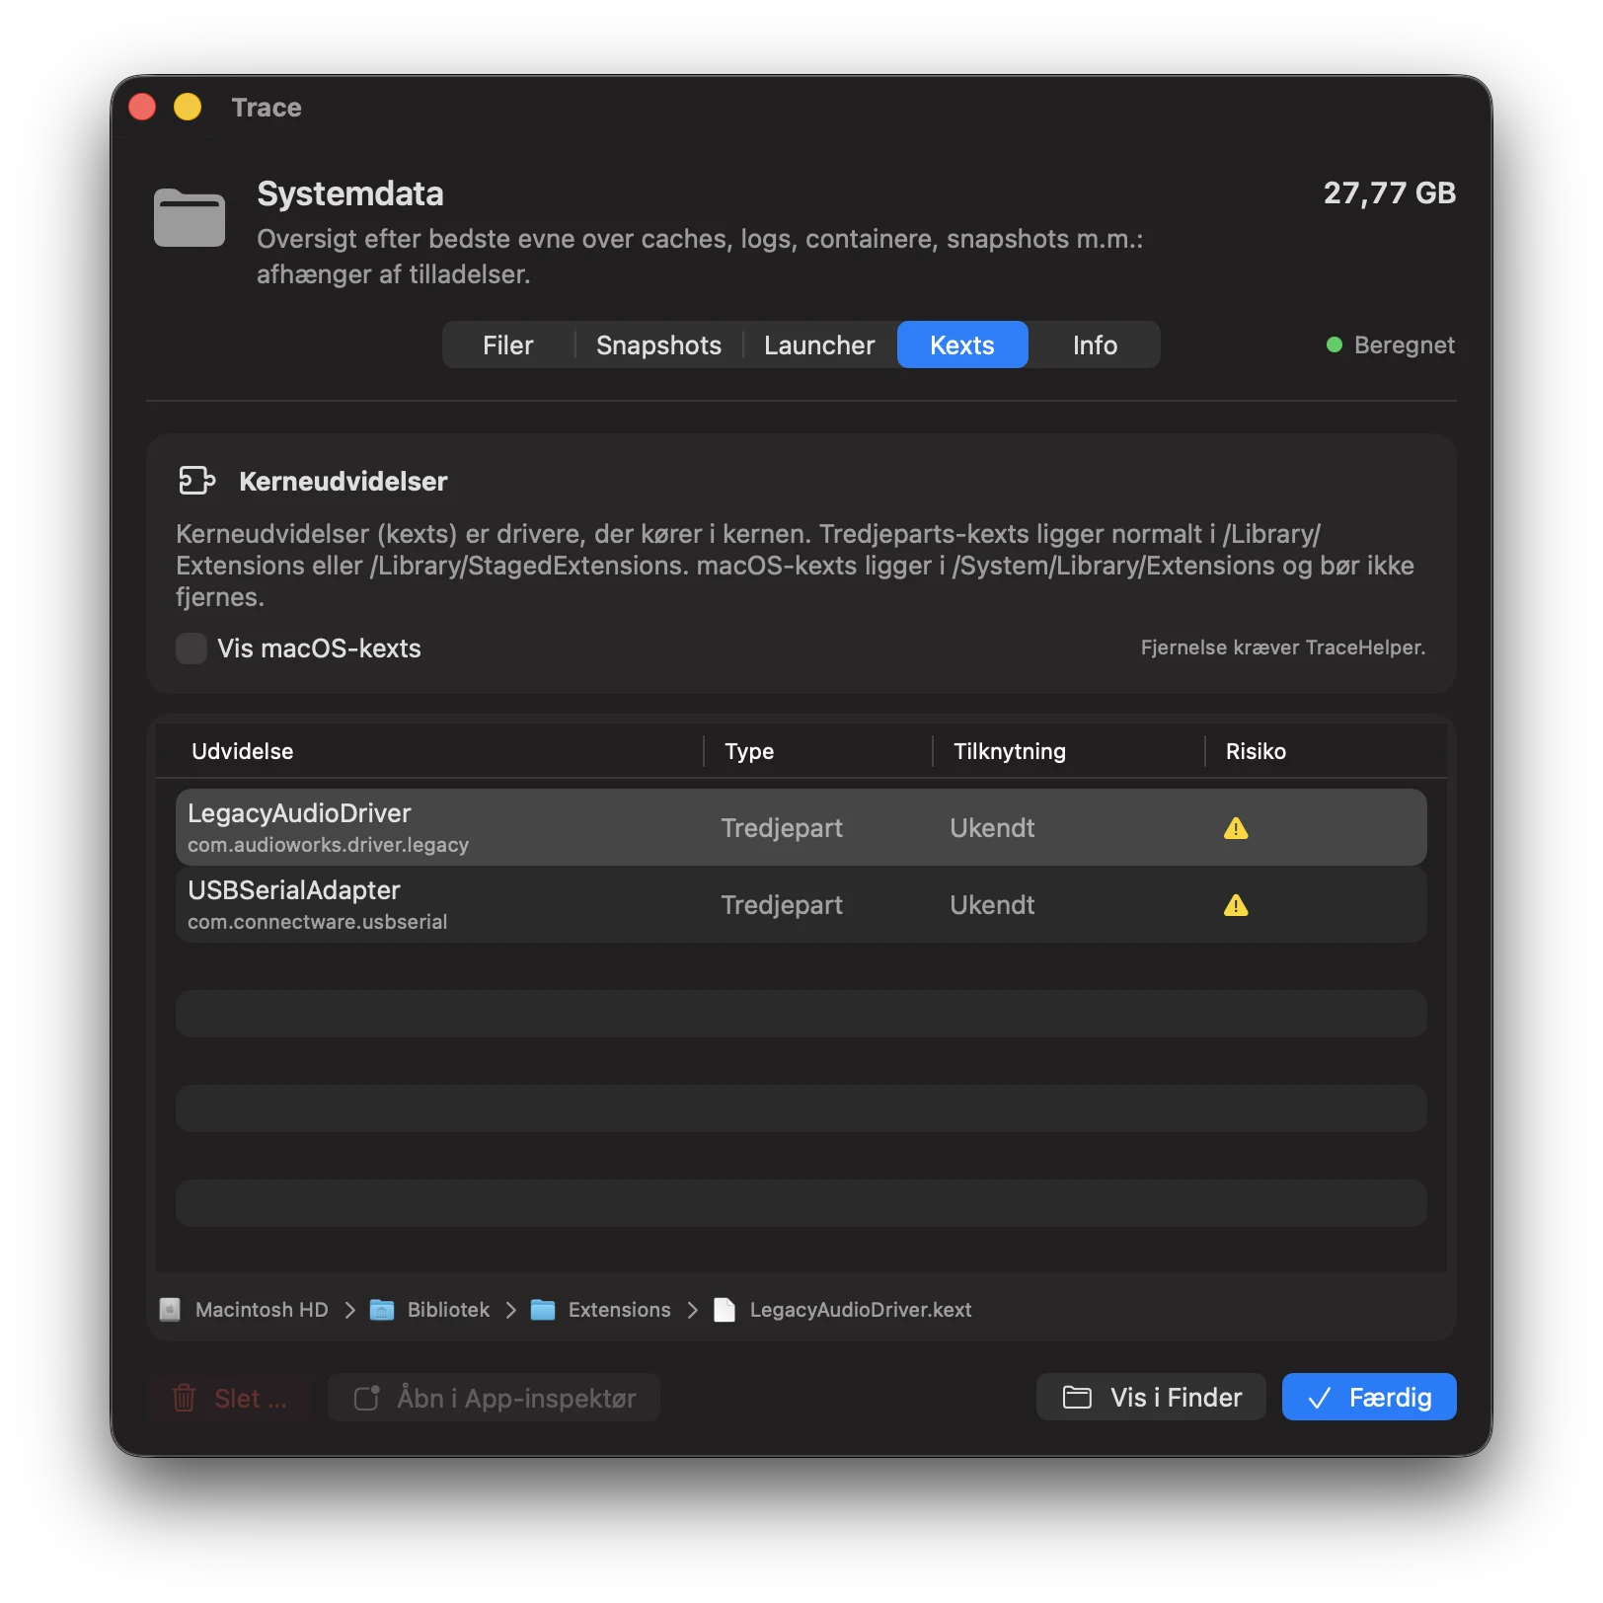Image resolution: width=1603 pixels, height=1603 pixels.
Task: Minimize the Trace window with yellow button
Action: [x=188, y=107]
